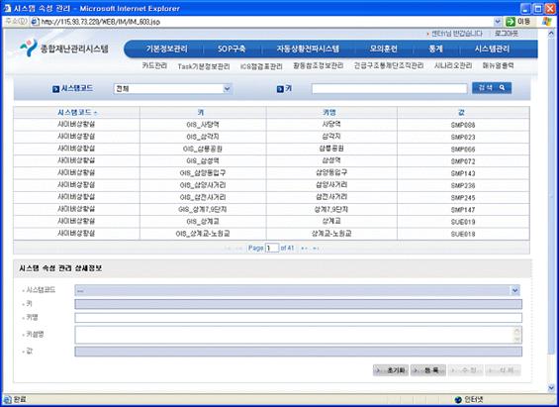This screenshot has width=559, height=407.
Task: Sort the table by the 시스템코드 column header
Action: (x=76, y=112)
